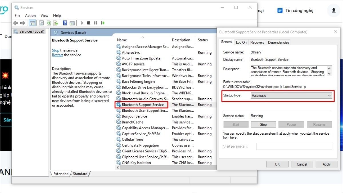
Task: Click the Export List toolbar icon
Action: pyautogui.click(x=56, y=23)
